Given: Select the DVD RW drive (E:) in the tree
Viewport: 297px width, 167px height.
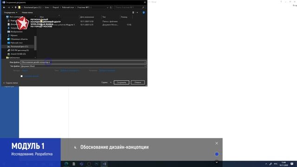Looking at the screenshot, I should coord(18,50).
